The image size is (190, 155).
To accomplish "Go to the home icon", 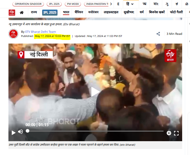I will (x=22, y=13).
